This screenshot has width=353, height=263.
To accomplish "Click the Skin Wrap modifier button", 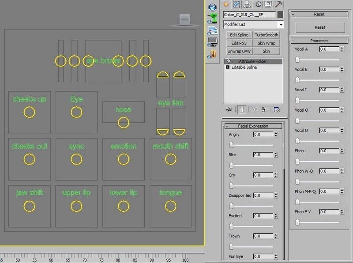I will [x=267, y=43].
